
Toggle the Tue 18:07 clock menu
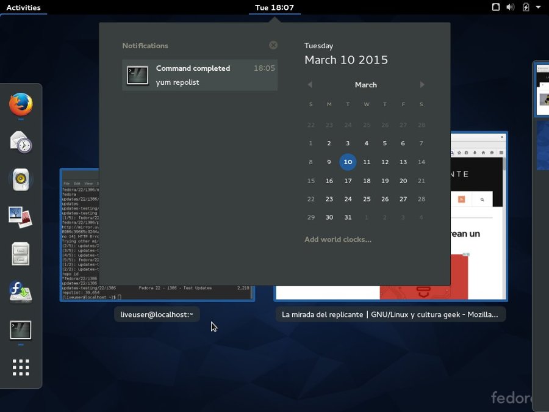pos(274,7)
